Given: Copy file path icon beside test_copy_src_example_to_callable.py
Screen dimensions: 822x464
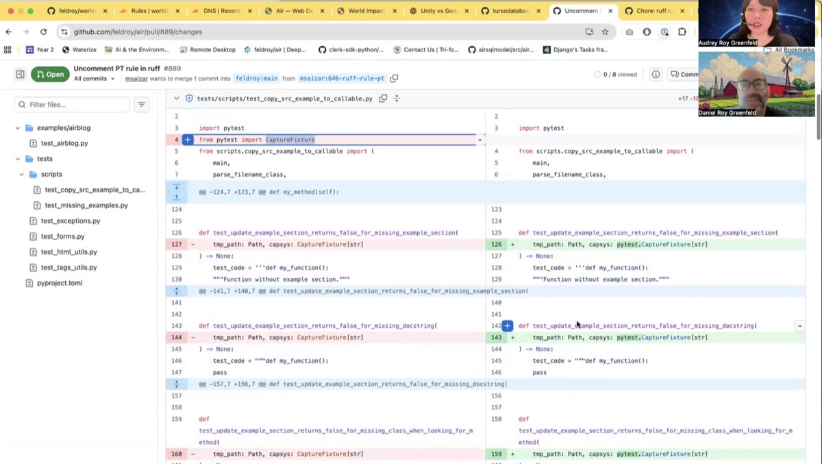Looking at the screenshot, I should click(383, 98).
